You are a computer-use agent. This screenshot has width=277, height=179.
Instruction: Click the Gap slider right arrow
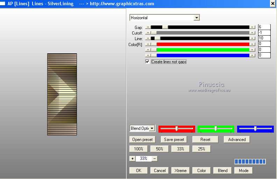tap(252, 27)
